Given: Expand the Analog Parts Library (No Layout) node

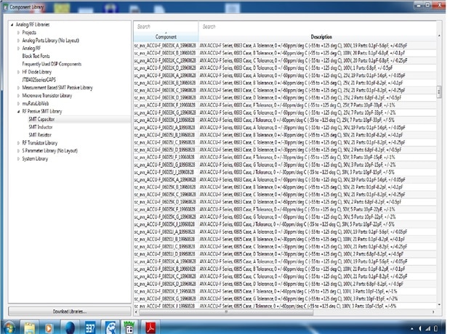Looking at the screenshot, I should point(17,40).
